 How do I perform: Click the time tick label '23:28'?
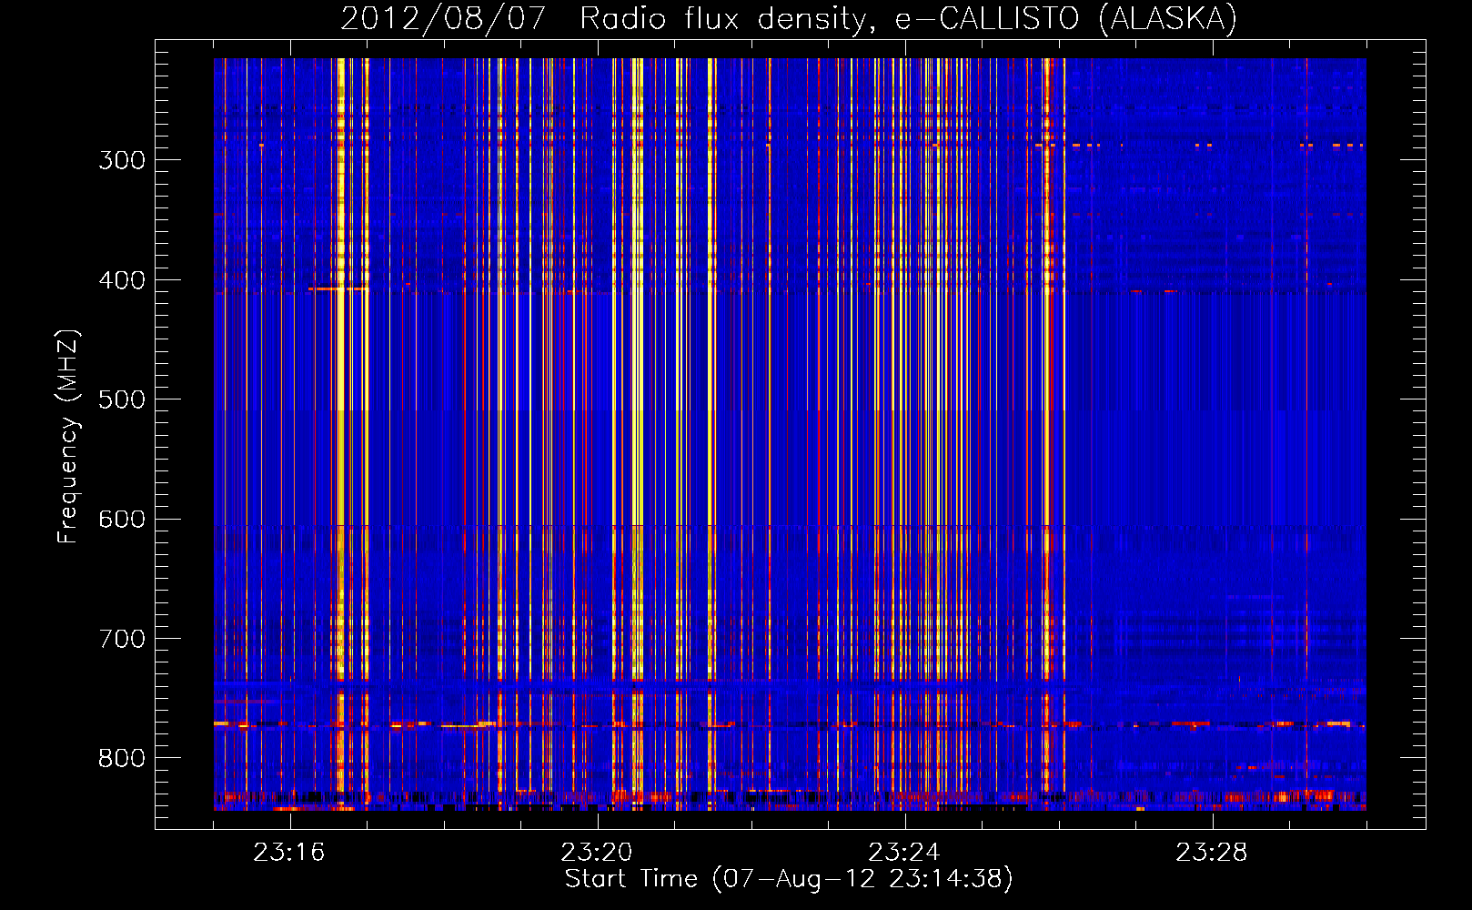(x=1212, y=853)
